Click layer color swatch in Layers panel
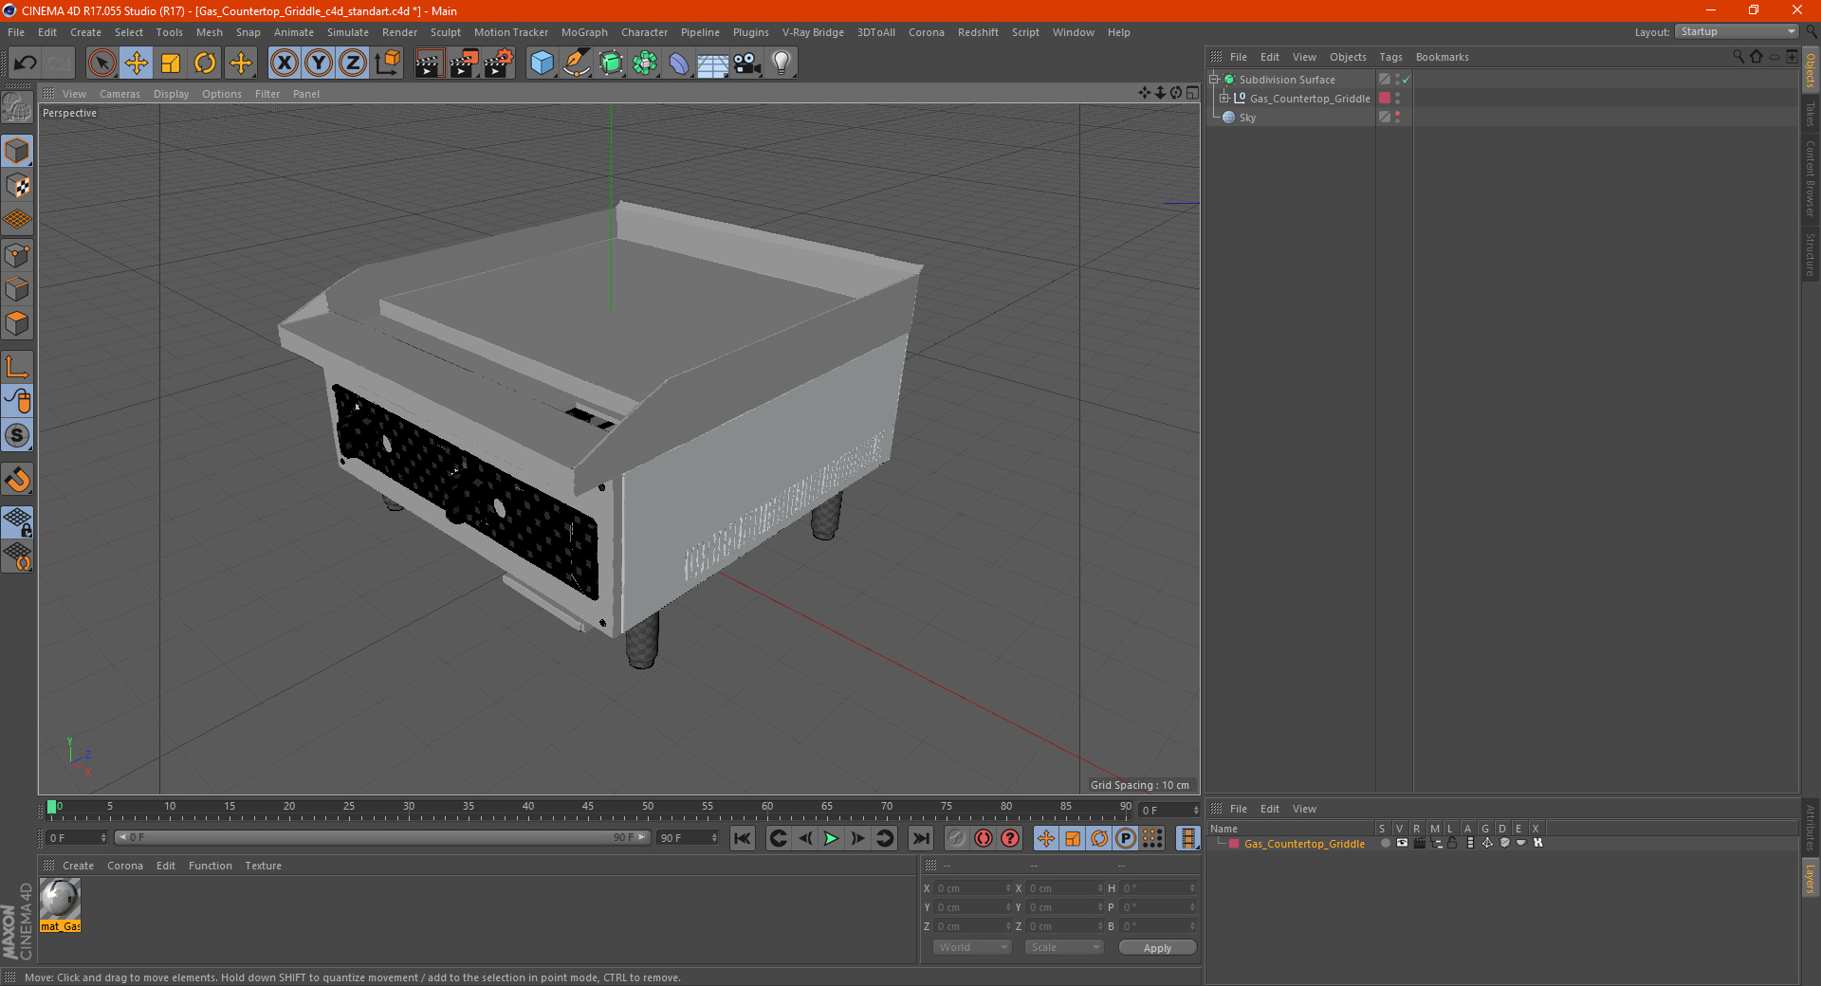The width and height of the screenshot is (1821, 986). point(1233,844)
